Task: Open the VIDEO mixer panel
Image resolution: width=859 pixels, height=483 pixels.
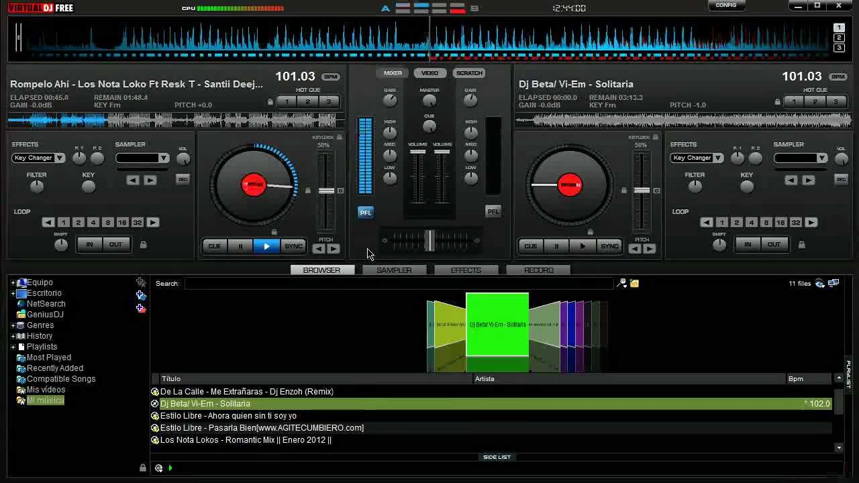Action: click(x=429, y=73)
